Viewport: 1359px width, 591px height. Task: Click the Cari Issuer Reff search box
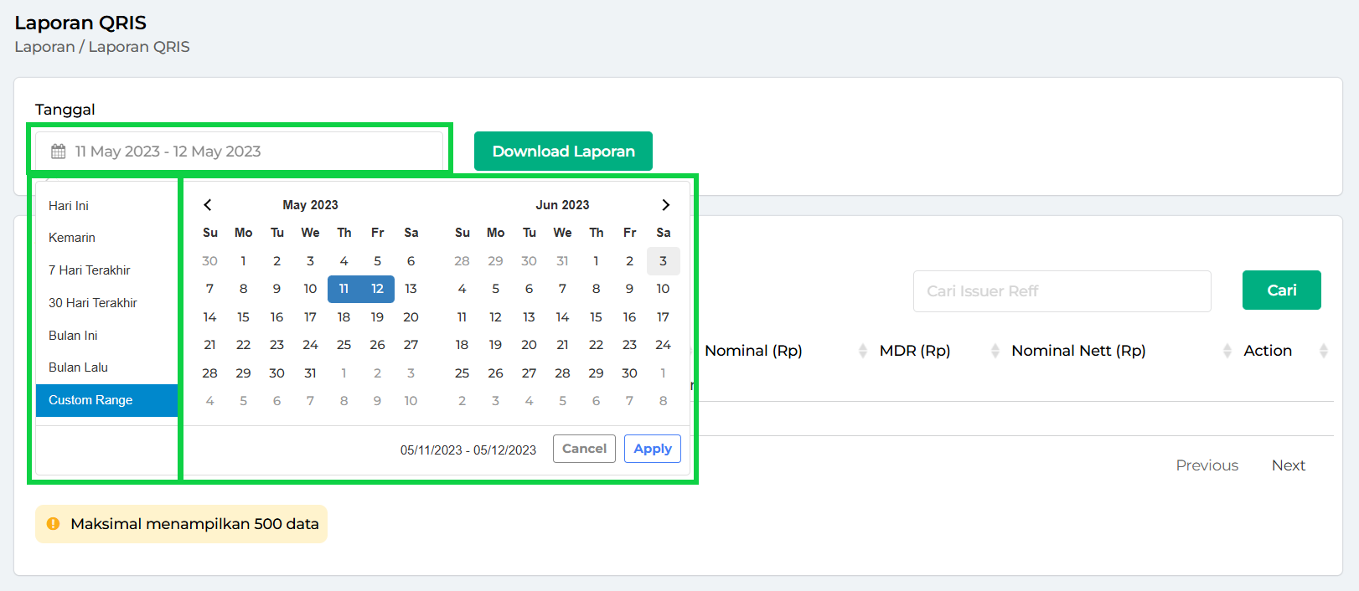[x=1062, y=291]
